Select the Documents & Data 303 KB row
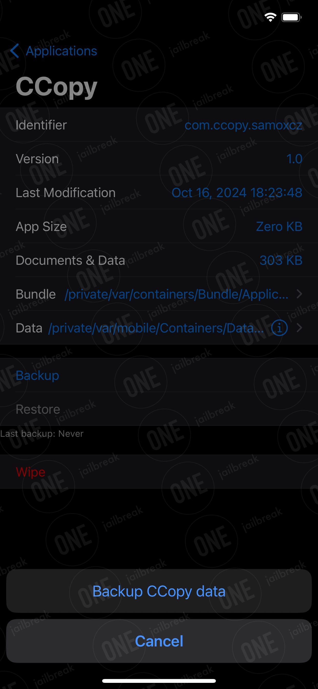This screenshot has width=318, height=689. coord(159,260)
